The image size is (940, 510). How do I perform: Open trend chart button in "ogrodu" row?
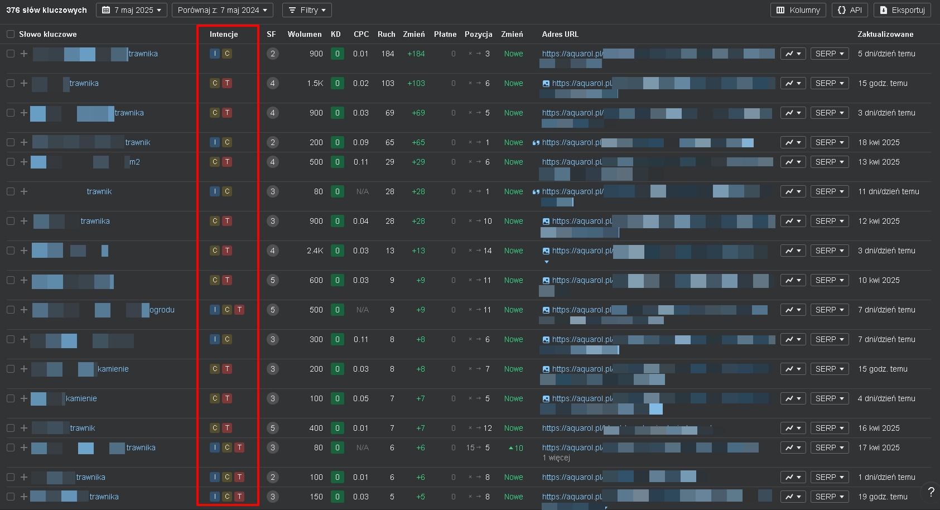[x=793, y=310]
